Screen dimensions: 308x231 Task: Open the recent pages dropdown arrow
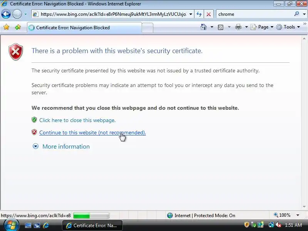click(x=25, y=14)
